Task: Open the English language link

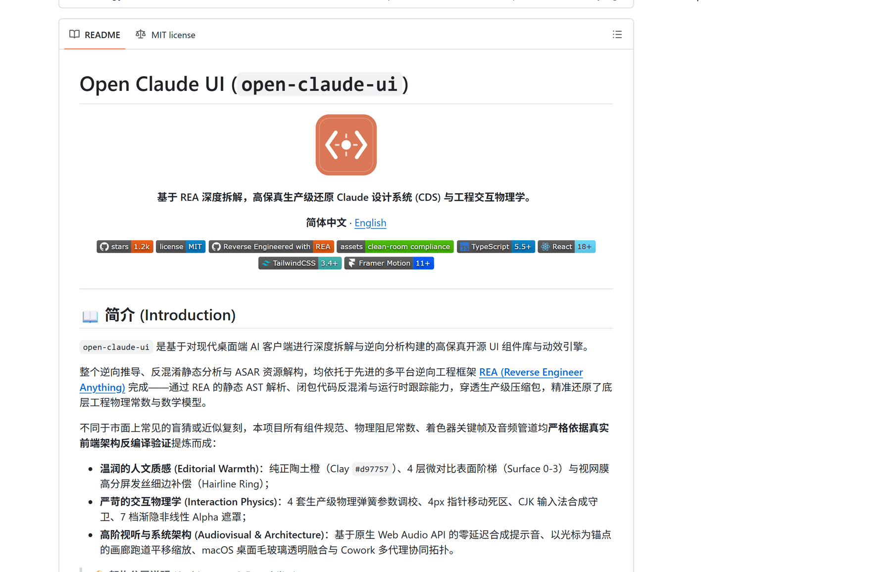Action: pyautogui.click(x=370, y=222)
